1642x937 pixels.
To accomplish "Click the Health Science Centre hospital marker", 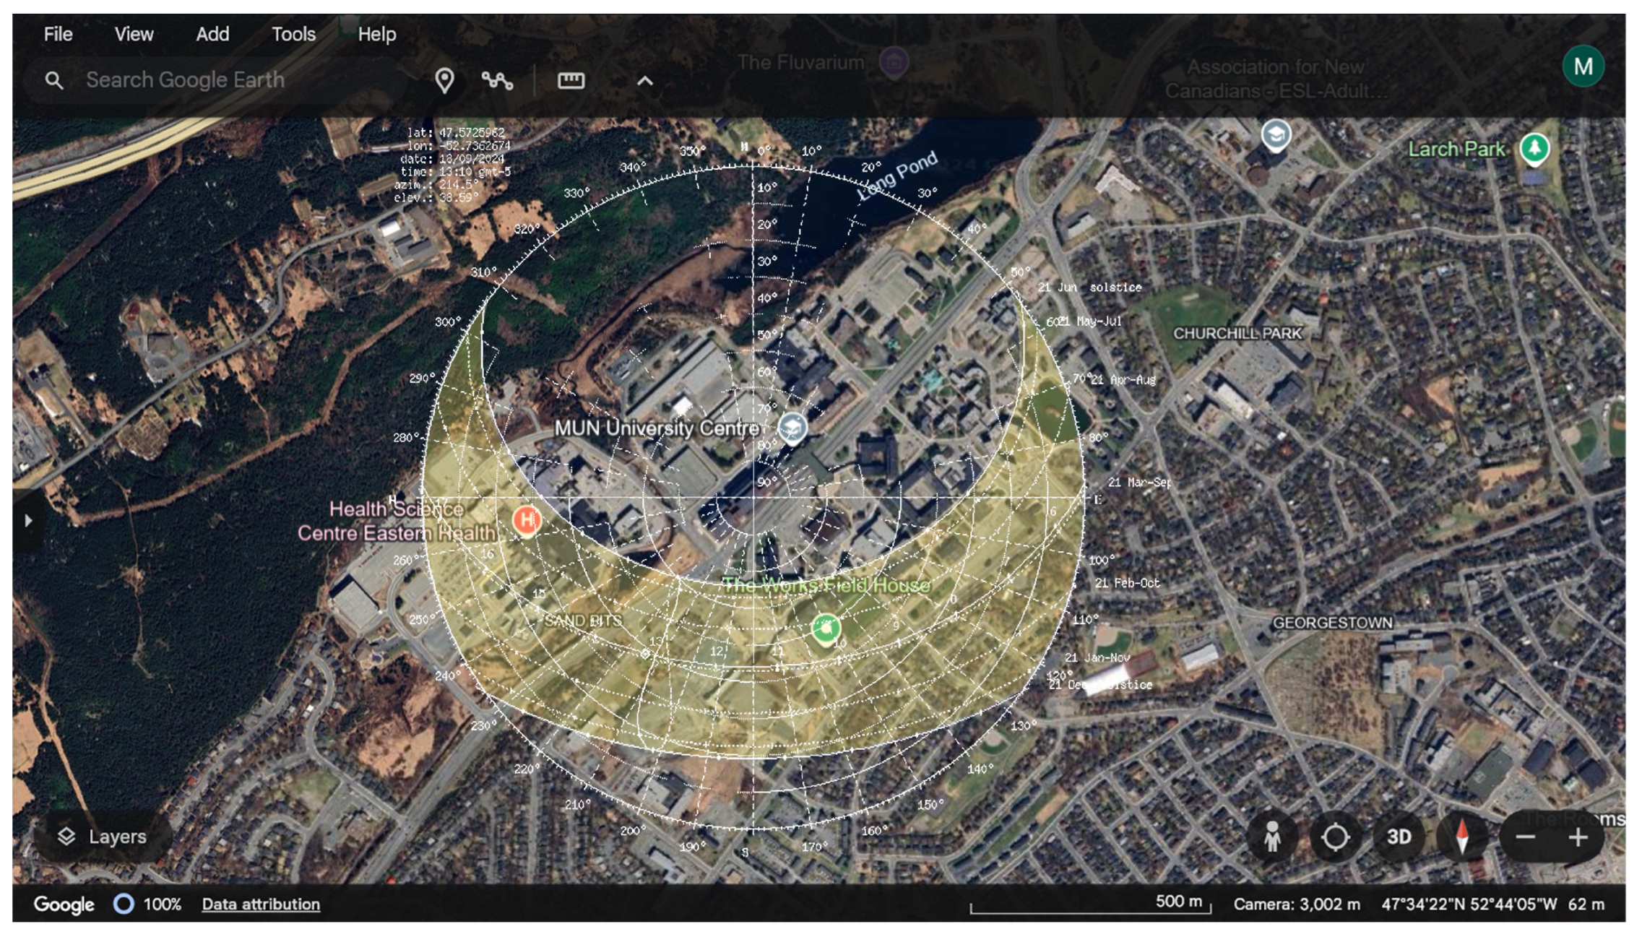I will click(527, 519).
